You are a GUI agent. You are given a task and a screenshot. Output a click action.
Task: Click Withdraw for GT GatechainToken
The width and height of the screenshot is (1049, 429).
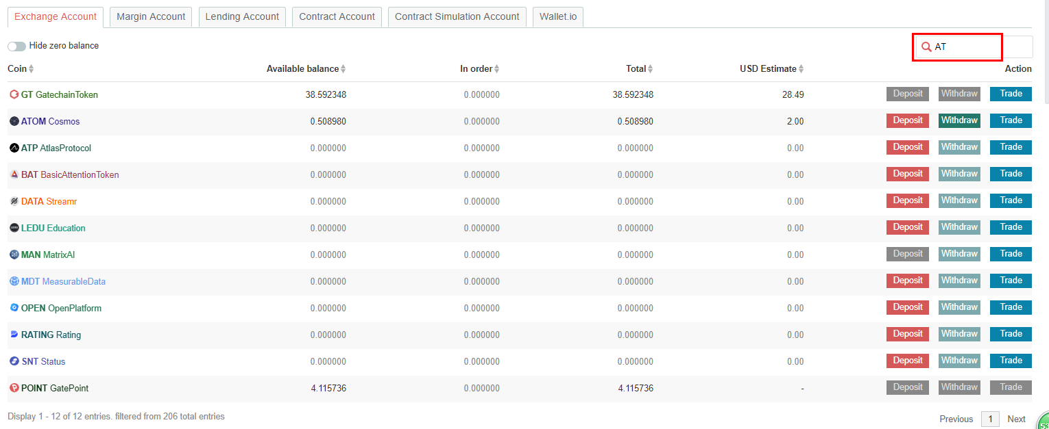pos(959,94)
